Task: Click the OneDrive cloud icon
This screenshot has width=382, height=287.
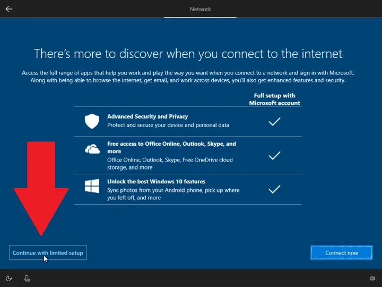Action: click(92, 149)
